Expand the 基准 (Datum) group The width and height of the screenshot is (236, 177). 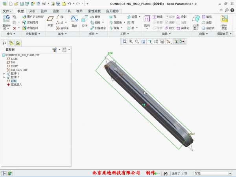pos(62,34)
